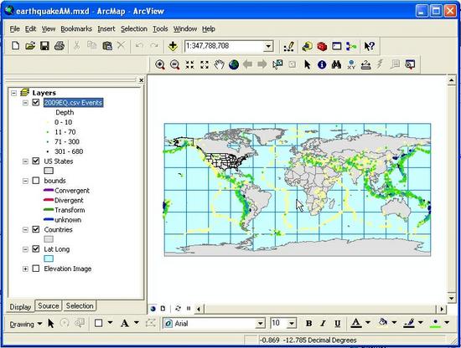Image resolution: width=461 pixels, height=348 pixels.
Task: Open the Selection menu
Action: pos(134,28)
